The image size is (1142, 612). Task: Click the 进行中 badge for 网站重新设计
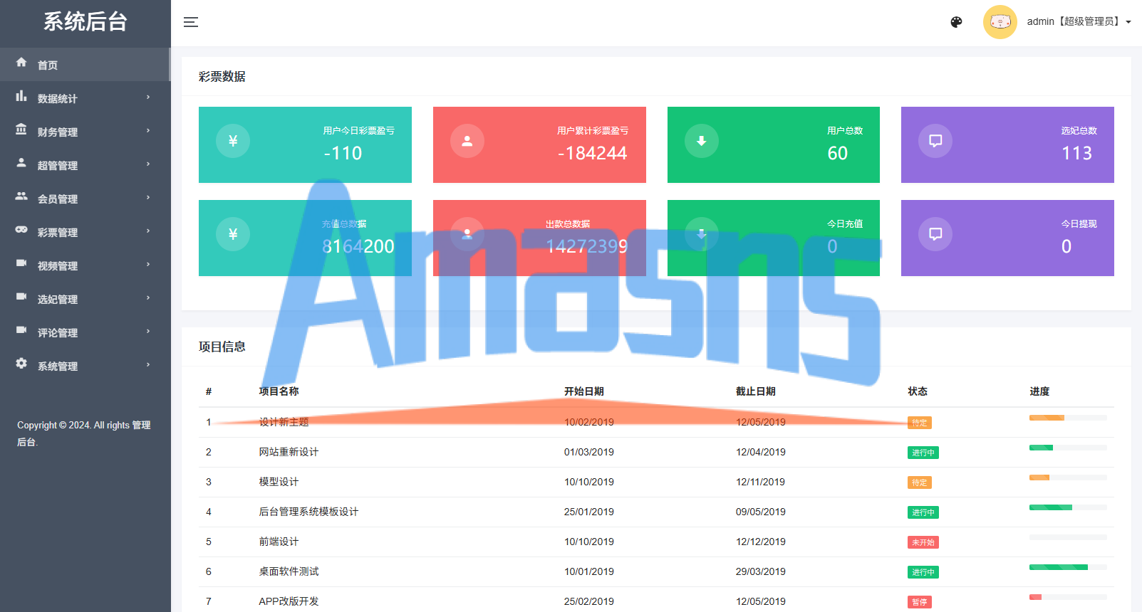[x=923, y=453]
